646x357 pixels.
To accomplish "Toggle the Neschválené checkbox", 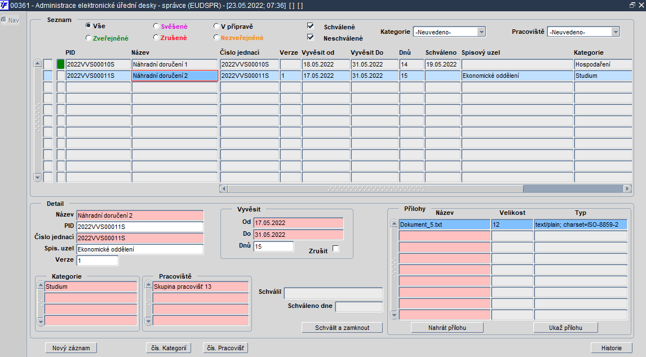I will (310, 37).
